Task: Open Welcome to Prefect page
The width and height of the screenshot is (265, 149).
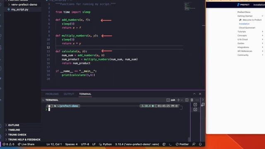Action: (x=252, y=20)
